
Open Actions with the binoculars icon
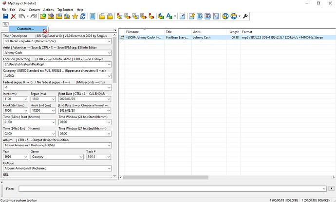(161, 16)
